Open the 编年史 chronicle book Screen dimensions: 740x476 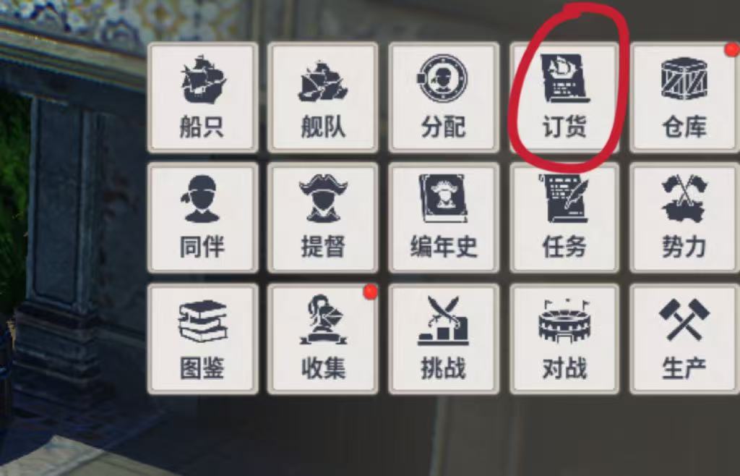[444, 218]
